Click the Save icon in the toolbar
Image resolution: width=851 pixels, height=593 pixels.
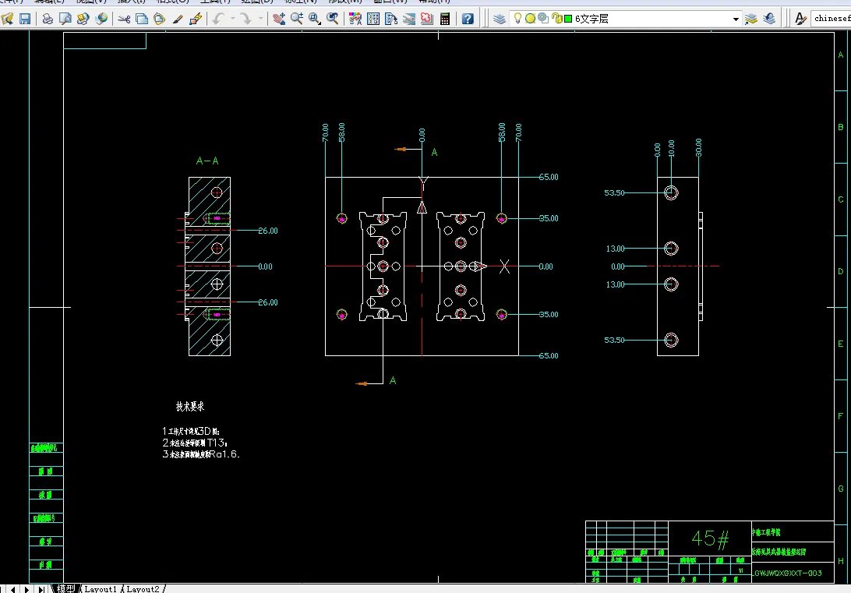point(25,19)
